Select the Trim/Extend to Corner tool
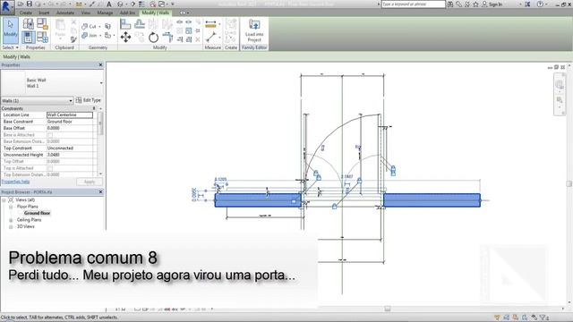 coord(167,38)
